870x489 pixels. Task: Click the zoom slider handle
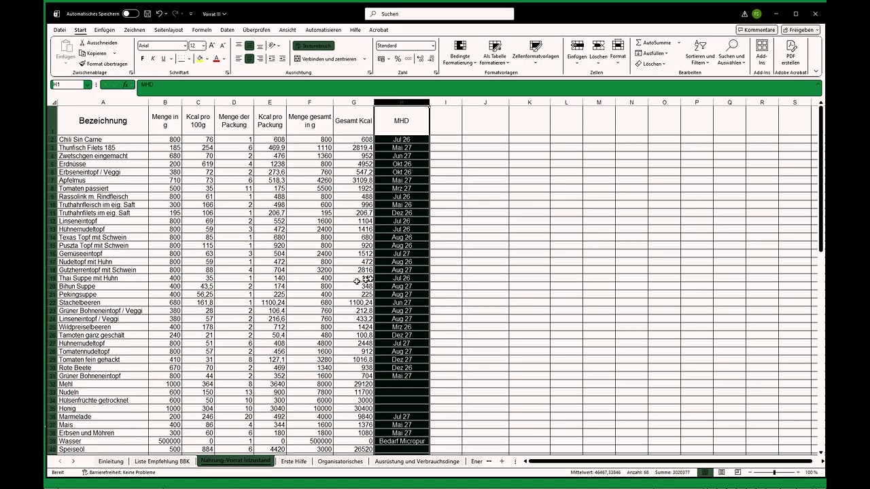click(x=774, y=472)
